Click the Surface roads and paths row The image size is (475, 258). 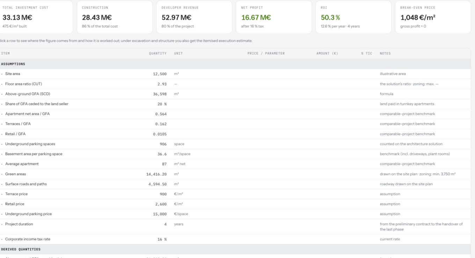pos(235,184)
